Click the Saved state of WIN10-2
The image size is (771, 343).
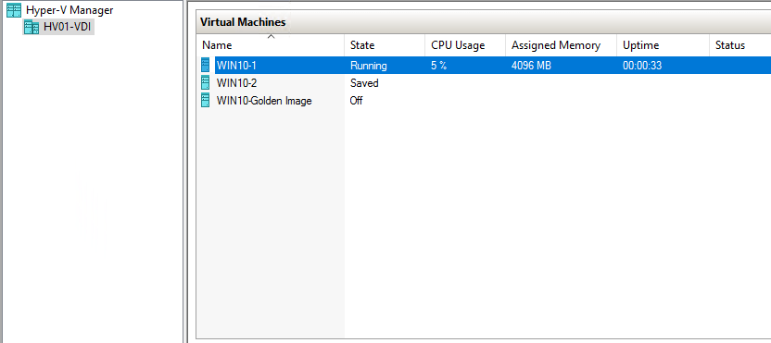pyautogui.click(x=364, y=83)
